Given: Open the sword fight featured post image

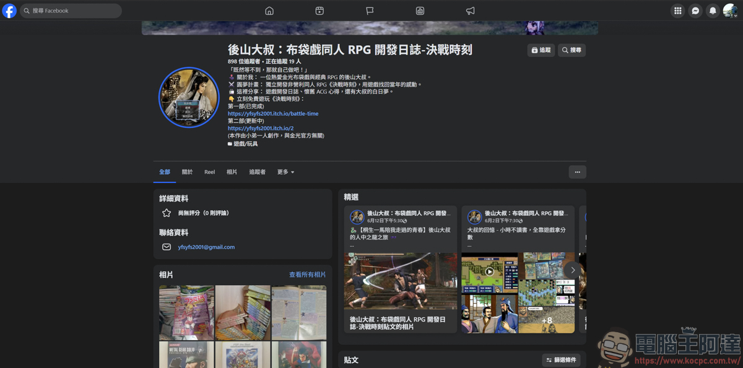Looking at the screenshot, I should [401, 281].
